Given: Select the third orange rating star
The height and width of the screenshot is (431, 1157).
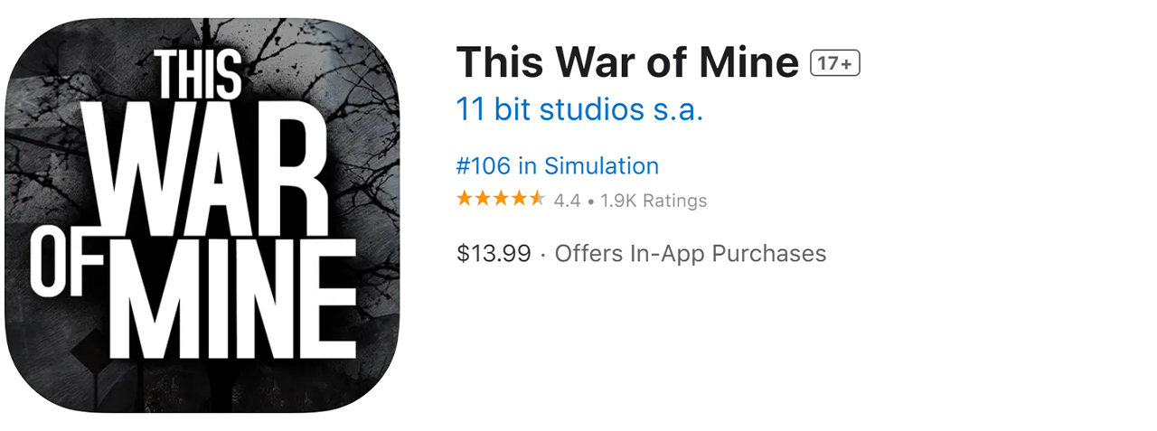Looking at the screenshot, I should tap(501, 199).
